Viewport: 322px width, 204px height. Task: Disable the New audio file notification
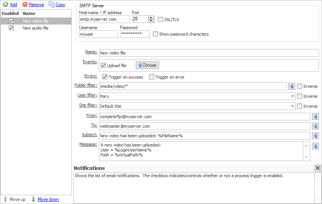(x=11, y=28)
